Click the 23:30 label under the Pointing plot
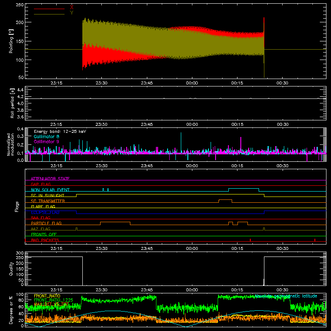The image size is (331, 331). (101, 83)
